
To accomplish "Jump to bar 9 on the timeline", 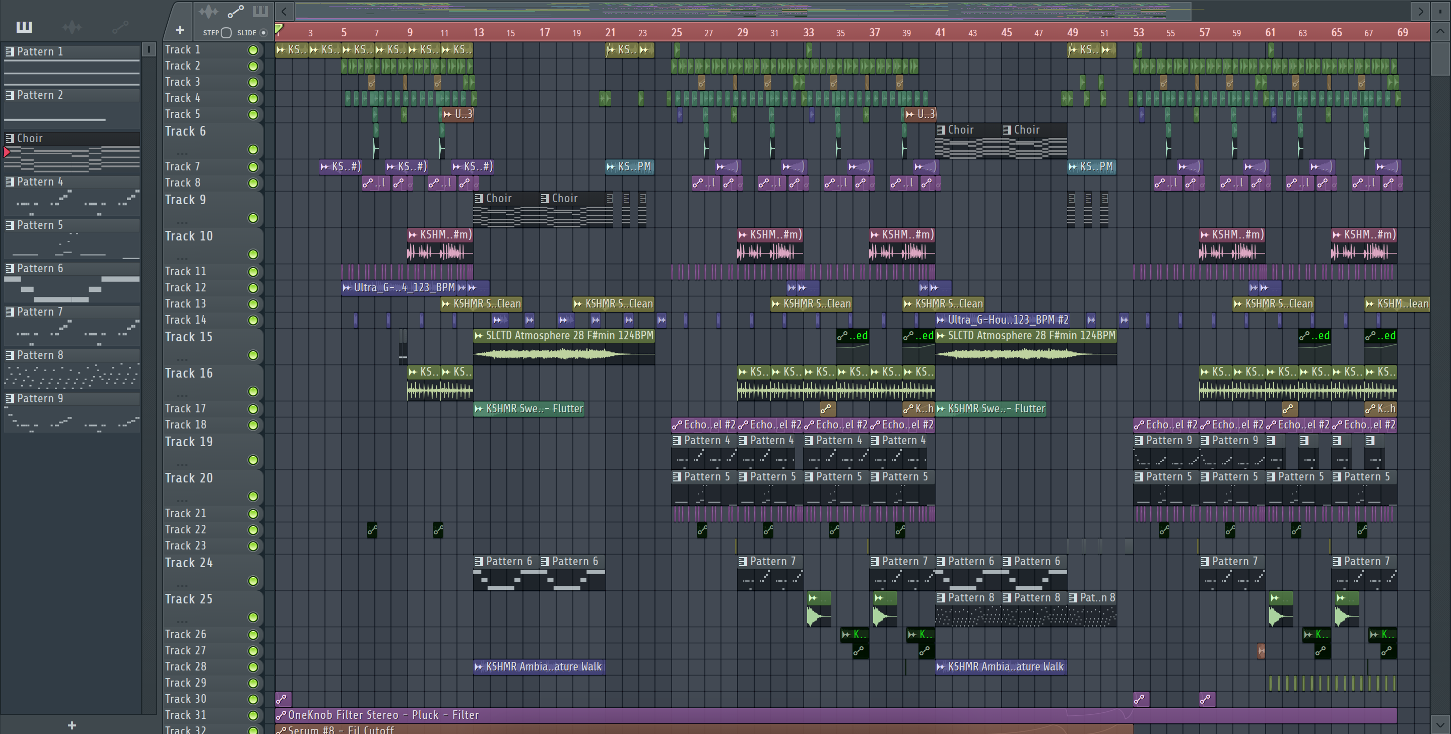I will (410, 33).
